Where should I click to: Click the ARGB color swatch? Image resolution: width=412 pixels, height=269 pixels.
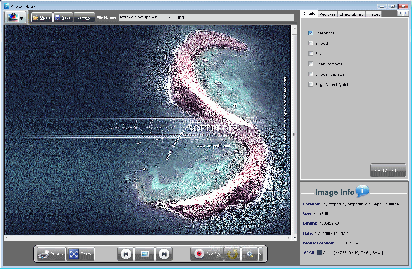pyautogui.click(x=319, y=252)
